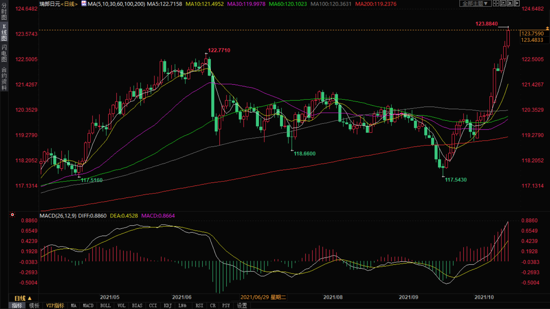550x309 pixels.
Task: Switch indicator to BOLL
Action: (x=105, y=306)
